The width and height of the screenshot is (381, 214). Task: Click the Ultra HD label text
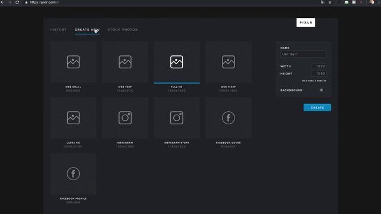(73, 143)
